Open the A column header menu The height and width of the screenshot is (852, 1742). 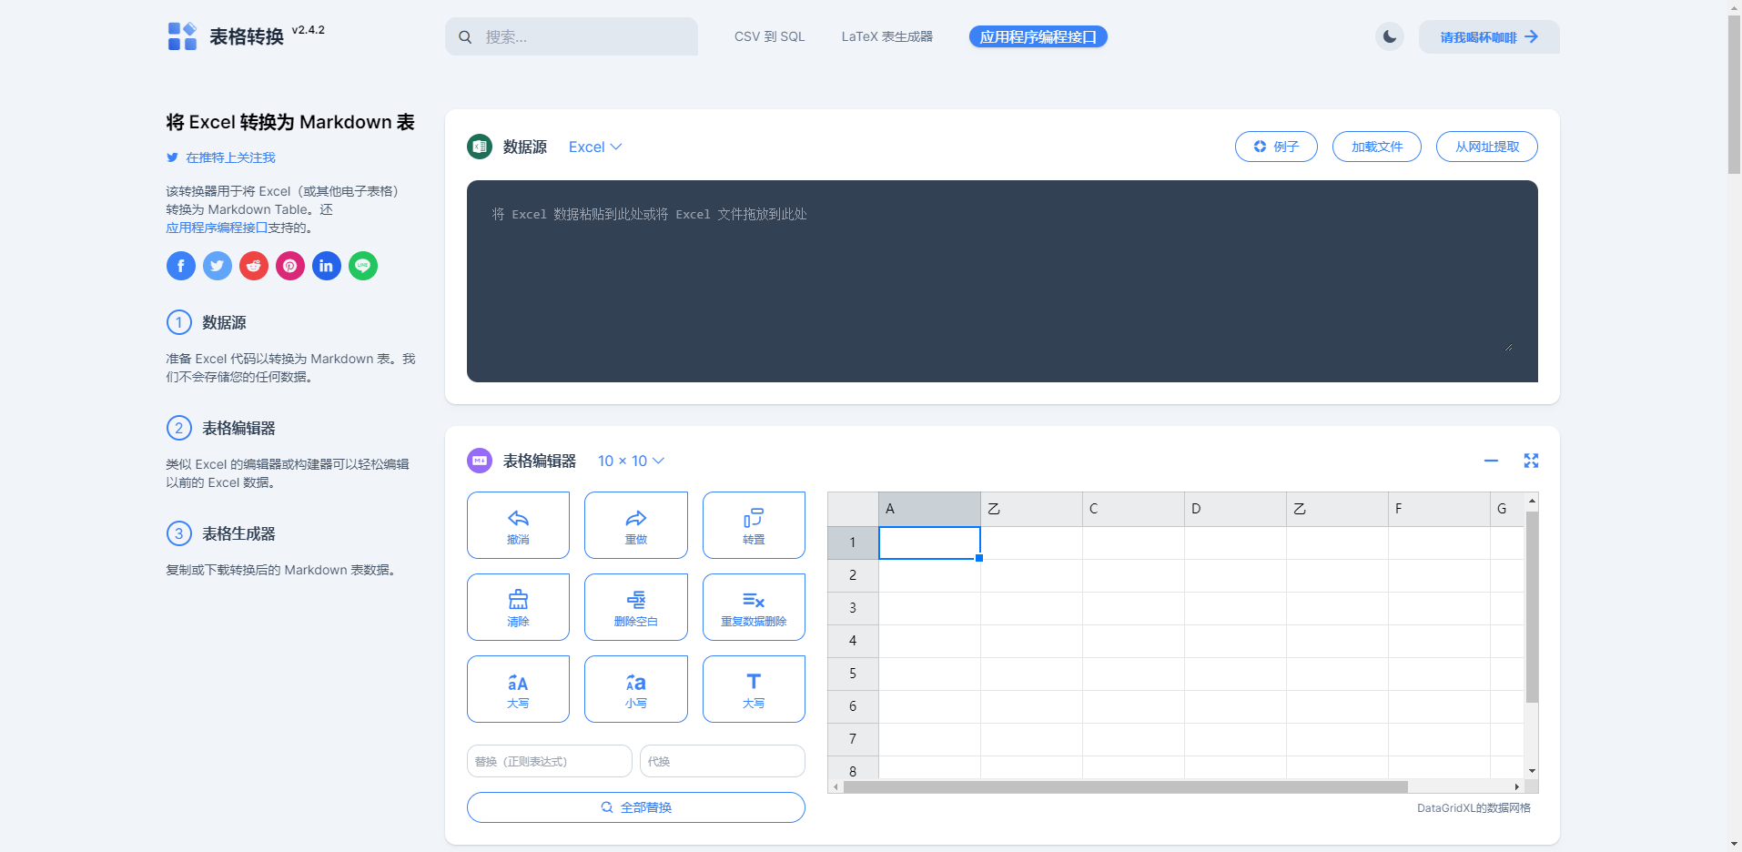(928, 509)
